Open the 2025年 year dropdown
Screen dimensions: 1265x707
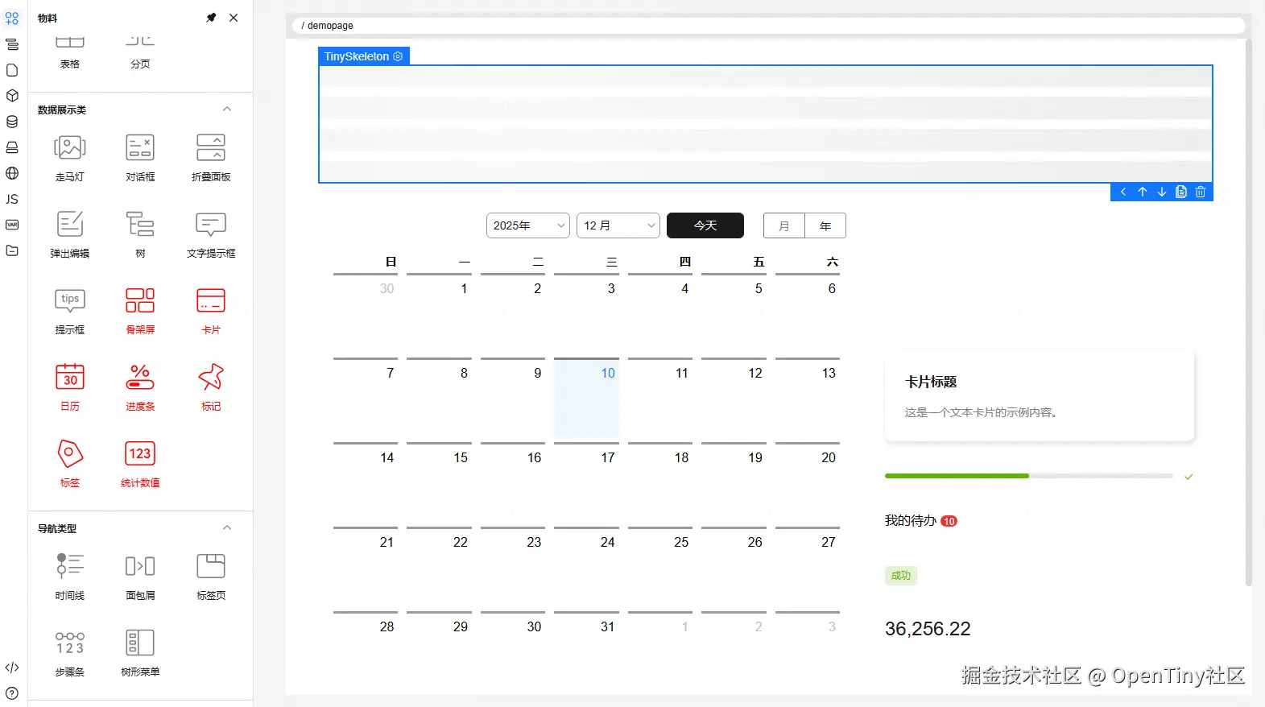click(x=528, y=225)
